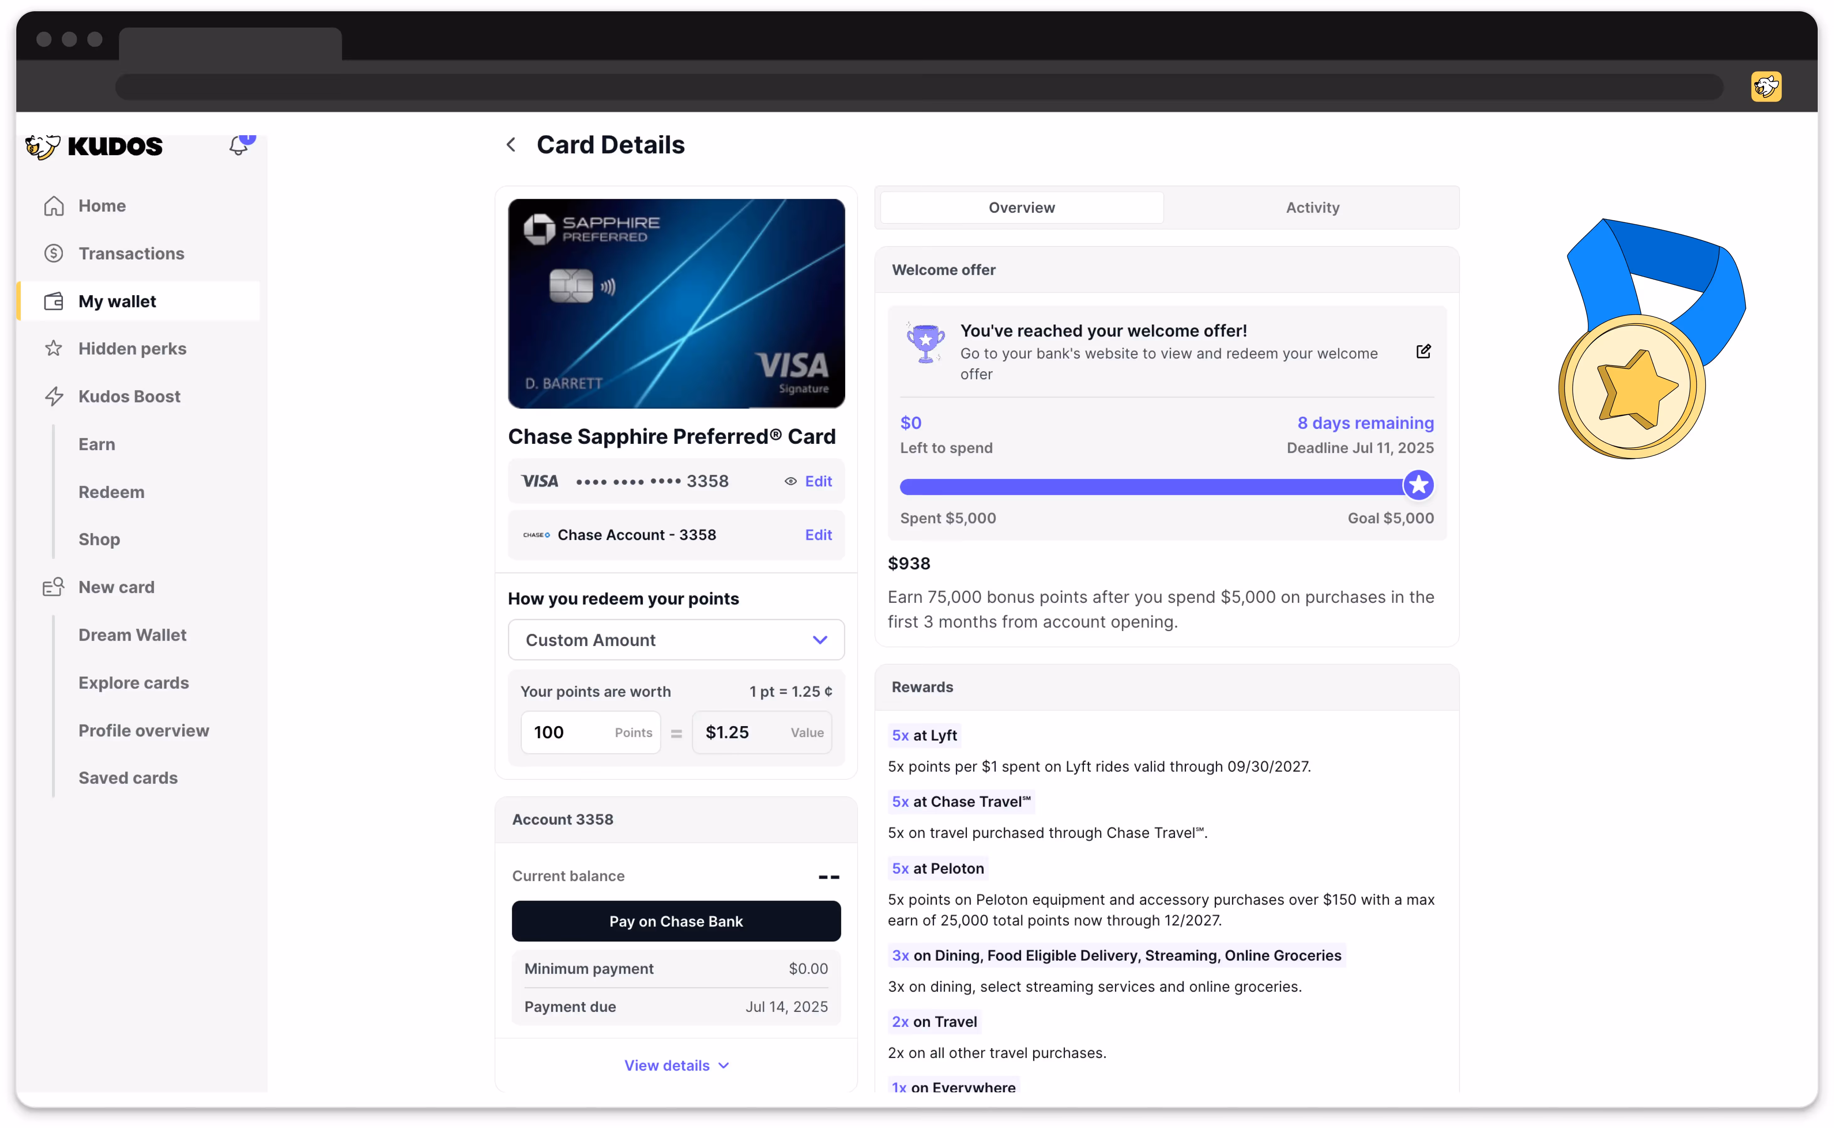Click the trophy icon in welcome offer
Screen dimensions: 1834x1128
click(925, 343)
